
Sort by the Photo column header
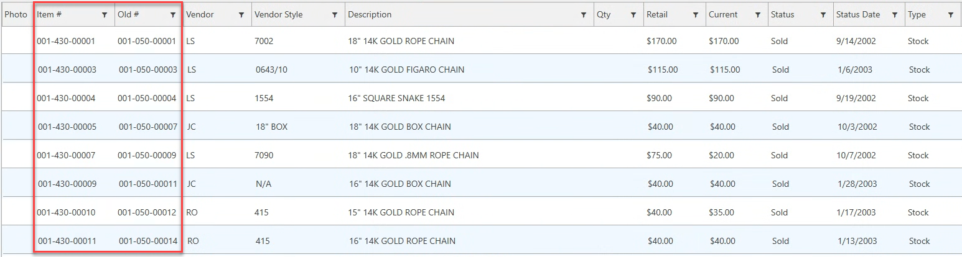point(16,14)
